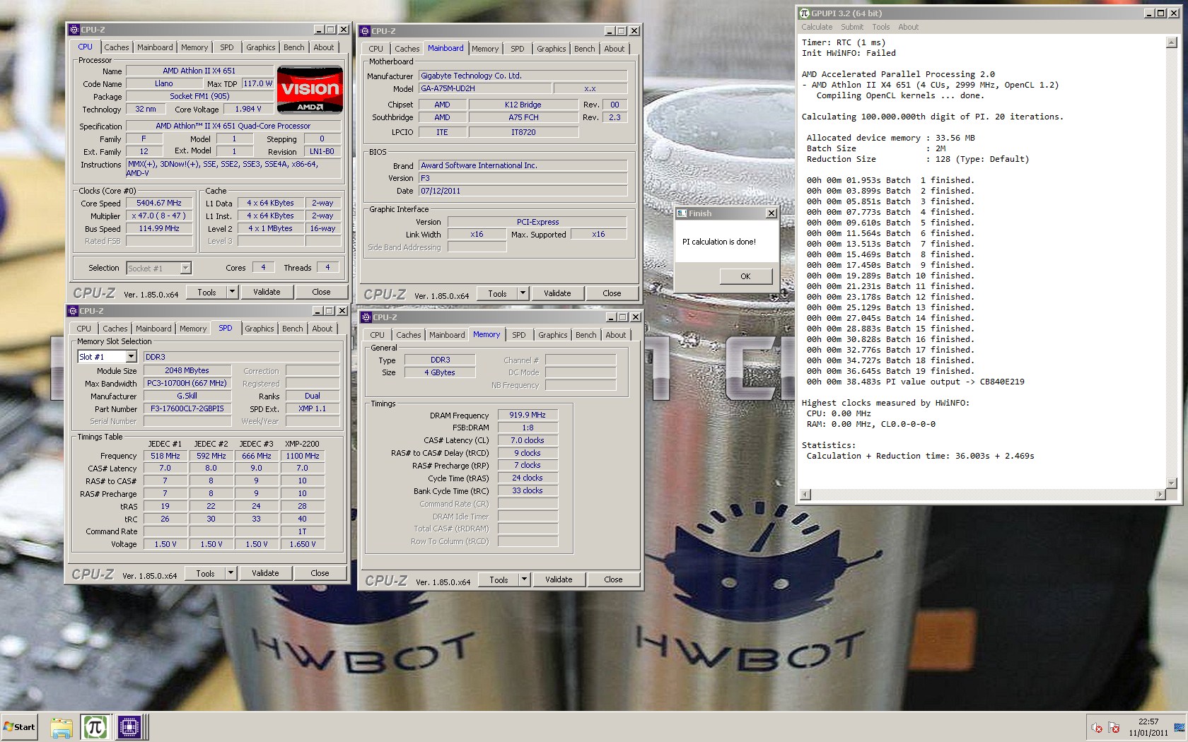The height and width of the screenshot is (742, 1188).
Task: Click Core Speed value 5404.67 MHz
Action: (159, 203)
